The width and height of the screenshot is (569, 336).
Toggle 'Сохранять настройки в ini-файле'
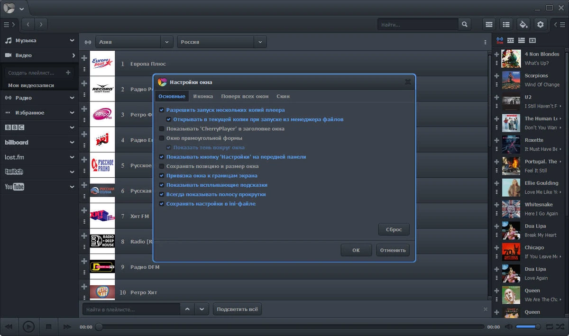(162, 204)
